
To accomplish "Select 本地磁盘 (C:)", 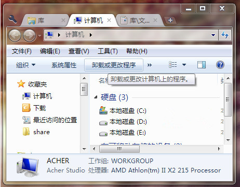I will [x=128, y=111].
